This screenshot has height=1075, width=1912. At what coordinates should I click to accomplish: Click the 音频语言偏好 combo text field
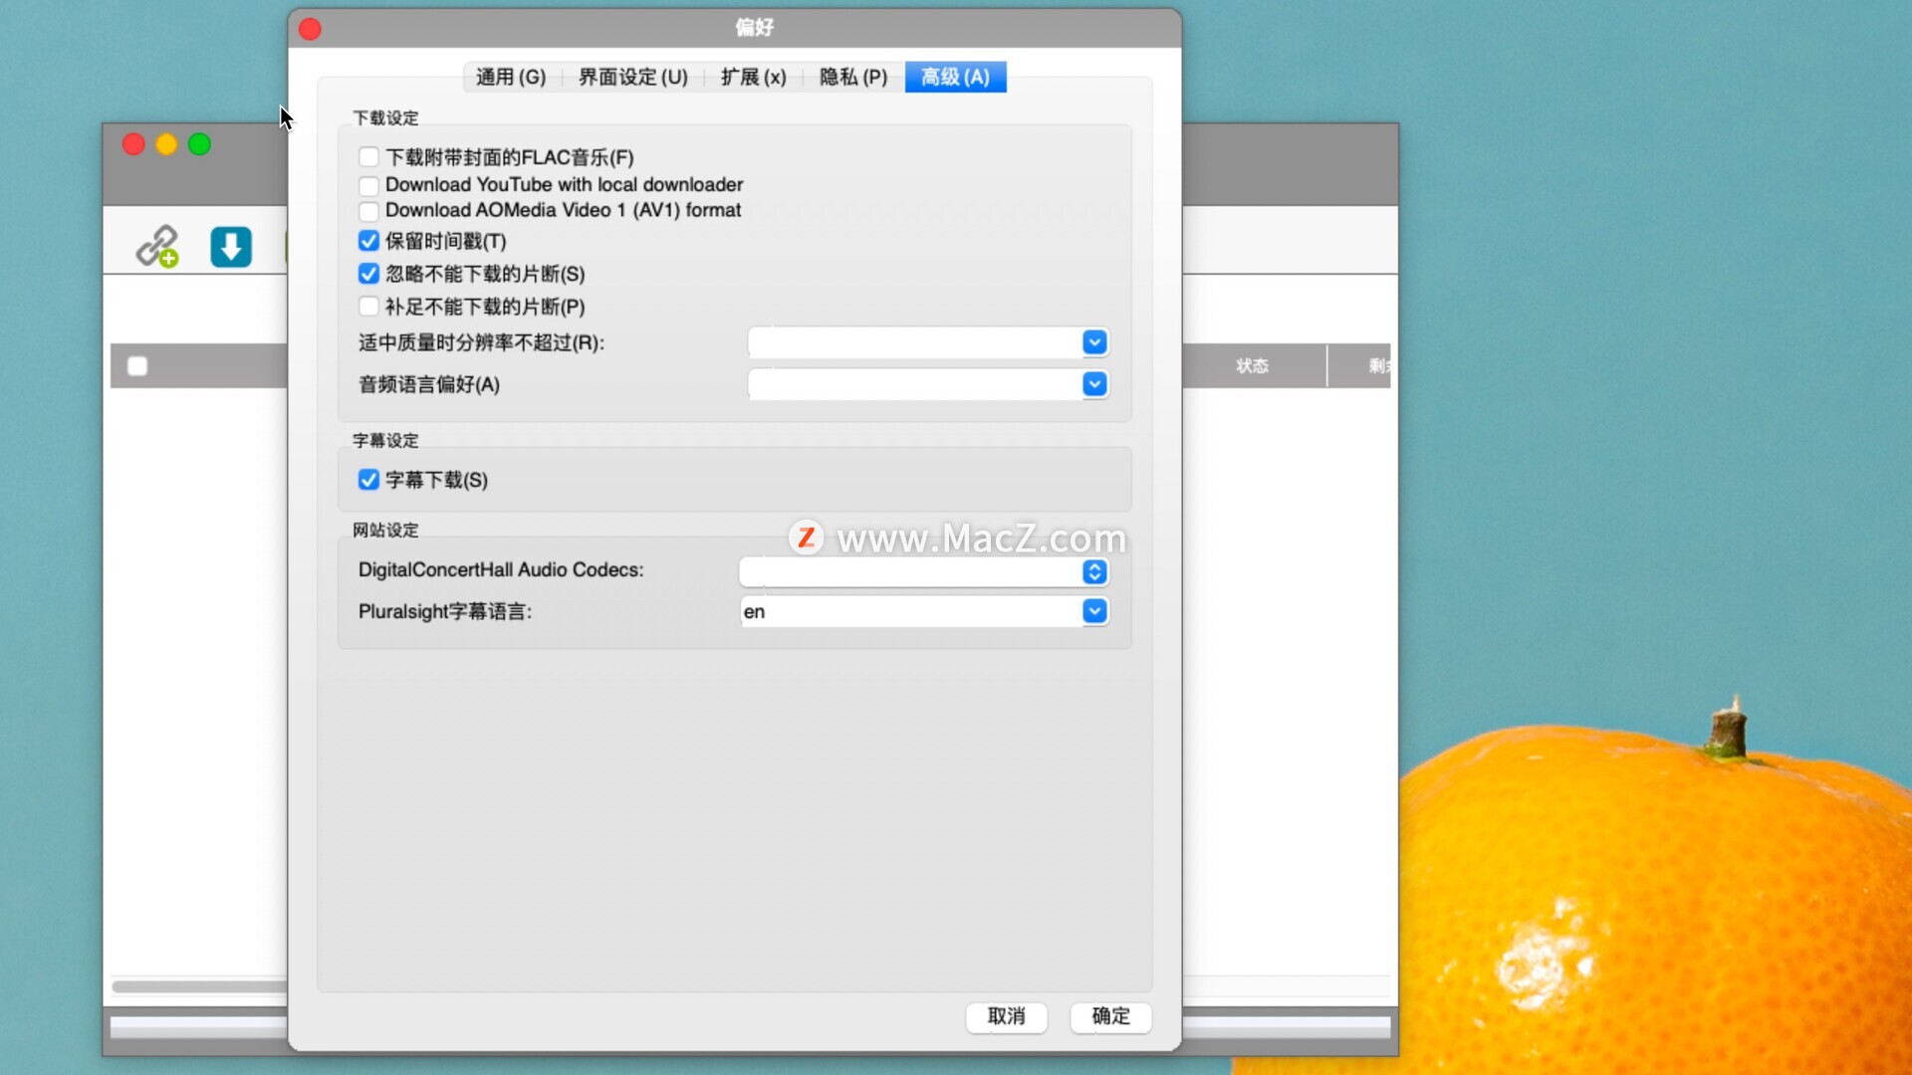(x=915, y=384)
